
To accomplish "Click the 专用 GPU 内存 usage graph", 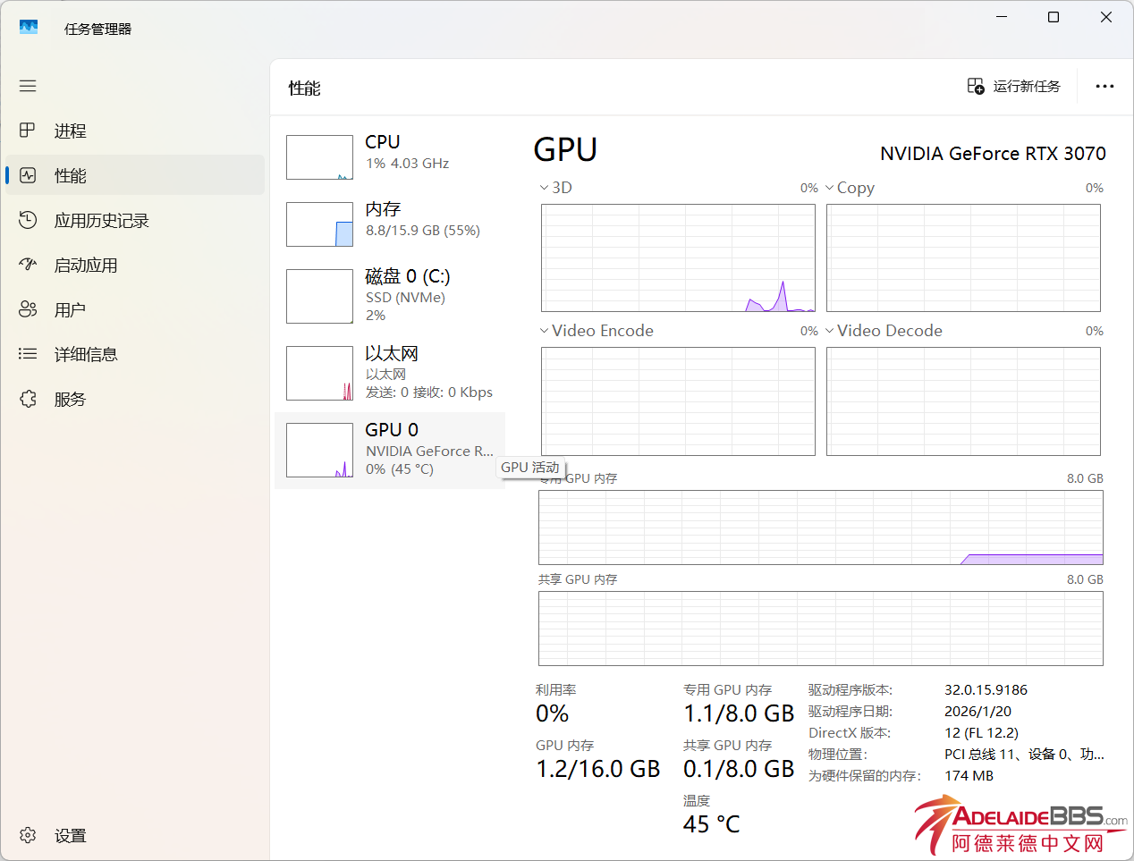I will pos(820,528).
